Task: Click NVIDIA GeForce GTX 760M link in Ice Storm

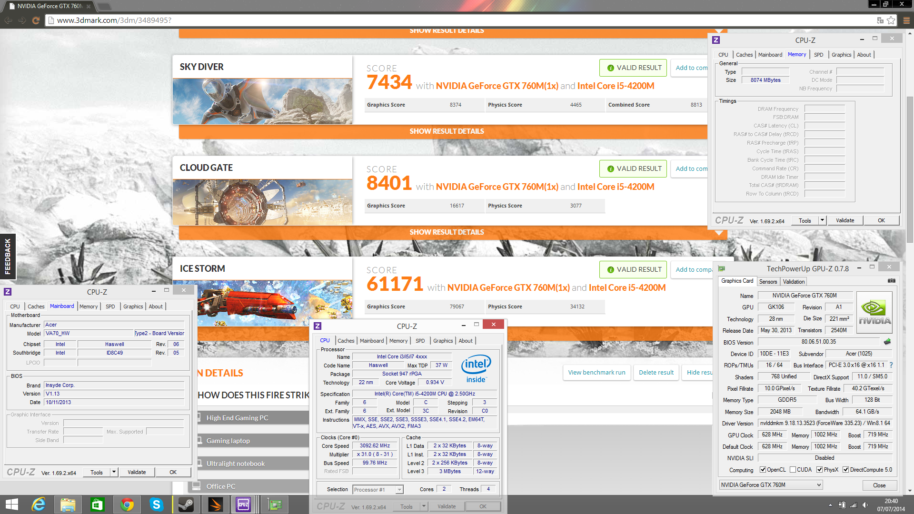Action: (508, 287)
